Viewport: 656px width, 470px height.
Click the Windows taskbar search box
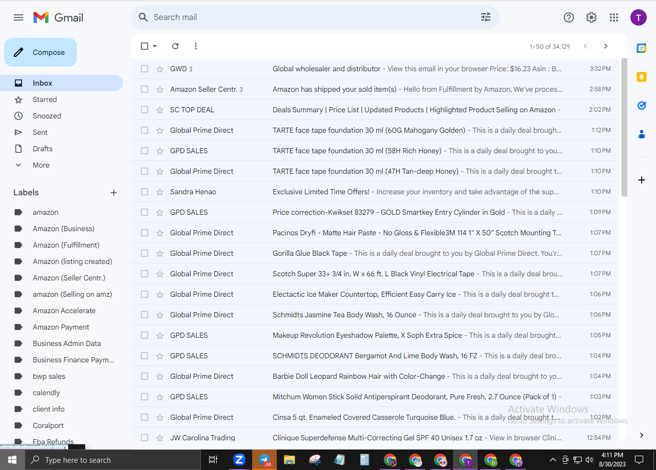click(112, 460)
